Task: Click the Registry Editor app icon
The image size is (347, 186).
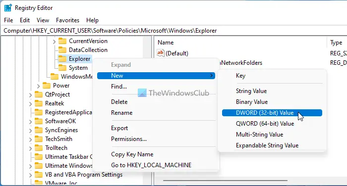Action: [8, 8]
